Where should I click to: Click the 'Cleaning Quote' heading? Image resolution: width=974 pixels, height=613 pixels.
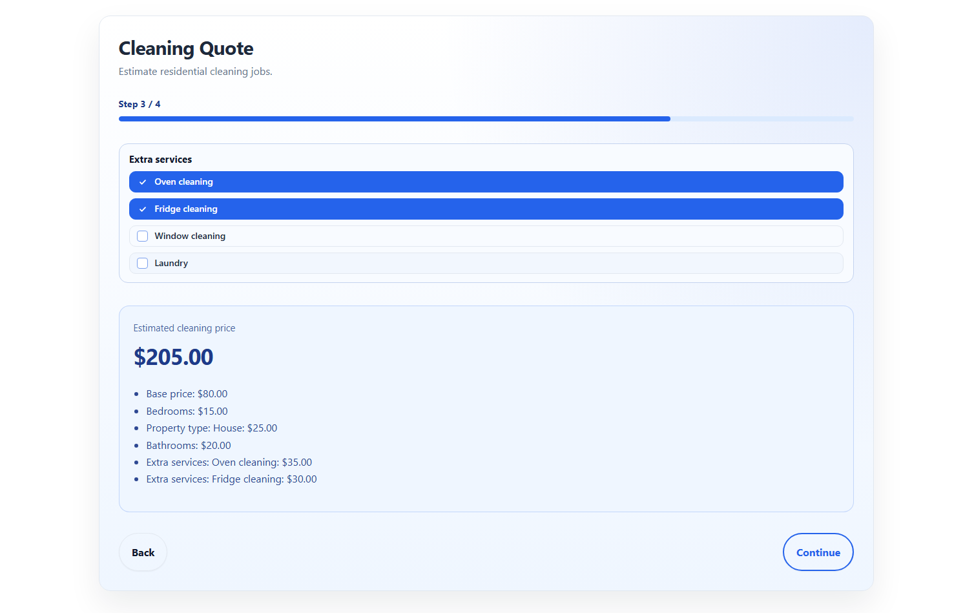[x=186, y=48]
